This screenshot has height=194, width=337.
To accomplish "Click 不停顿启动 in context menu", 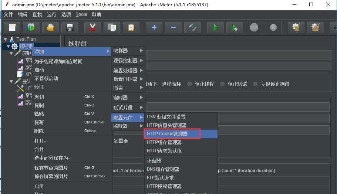I will click(x=72, y=79).
